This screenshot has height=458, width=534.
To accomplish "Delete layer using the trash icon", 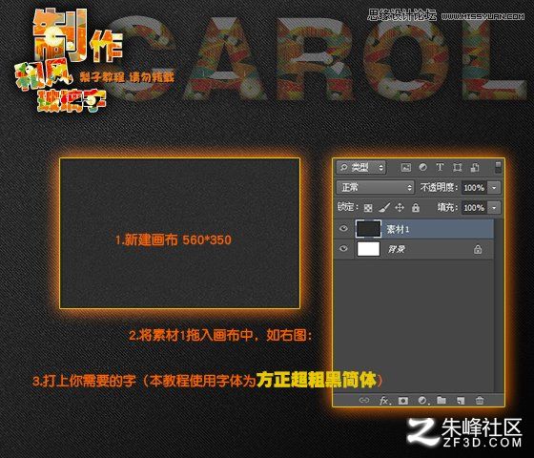I will 480,401.
